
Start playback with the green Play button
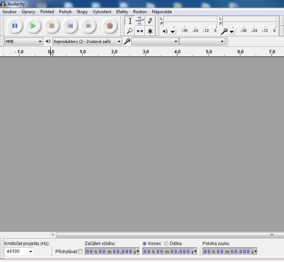33,26
